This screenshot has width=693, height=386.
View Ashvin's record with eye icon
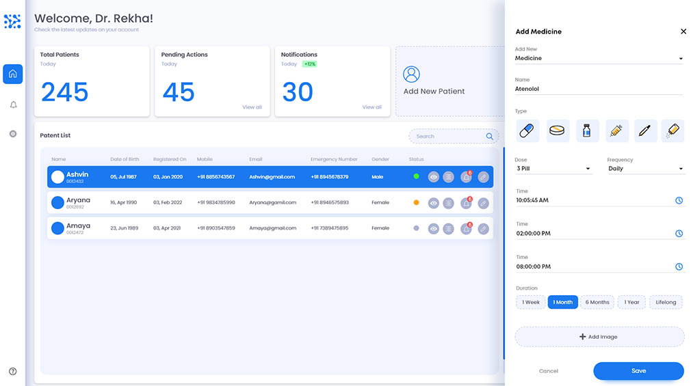coord(433,177)
